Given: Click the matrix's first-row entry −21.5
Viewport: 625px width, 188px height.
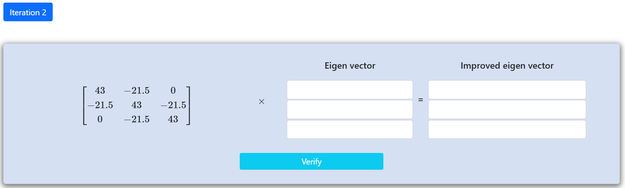Looking at the screenshot, I should pos(137,90).
